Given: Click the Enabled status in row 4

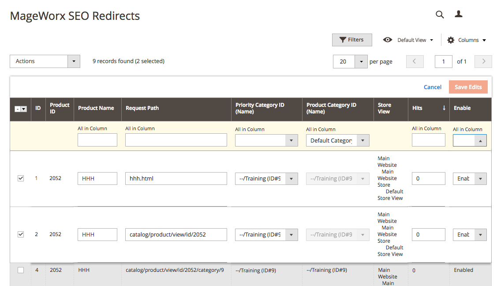Looking at the screenshot, I should [x=463, y=270].
